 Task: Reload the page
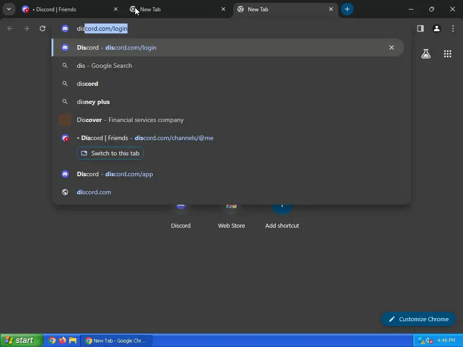[43, 28]
